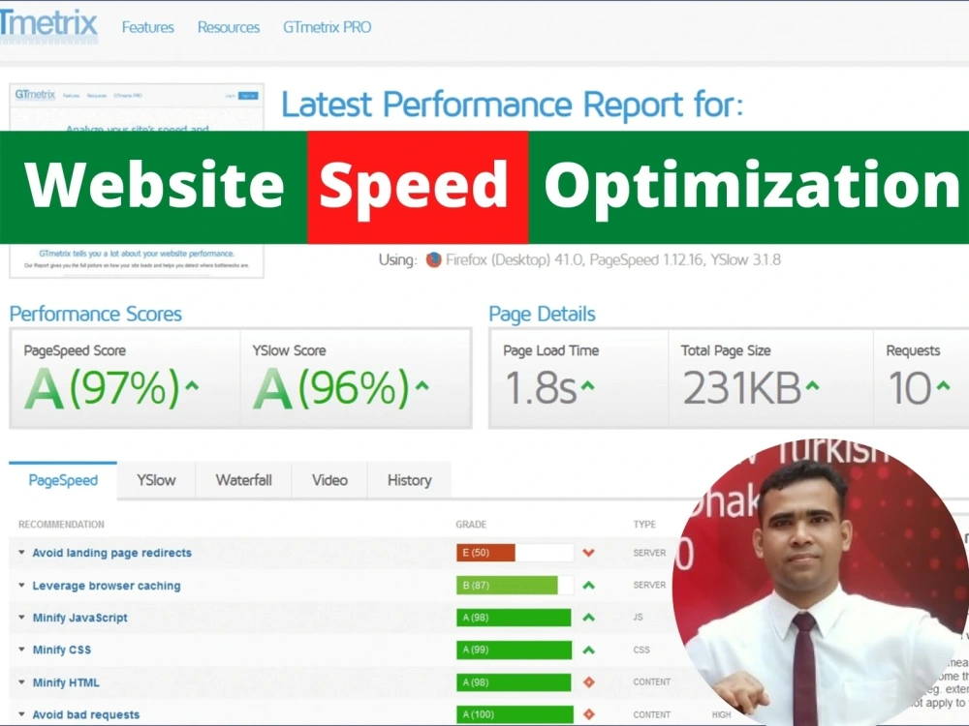Click red down arrow for landing page redirects

588,553
